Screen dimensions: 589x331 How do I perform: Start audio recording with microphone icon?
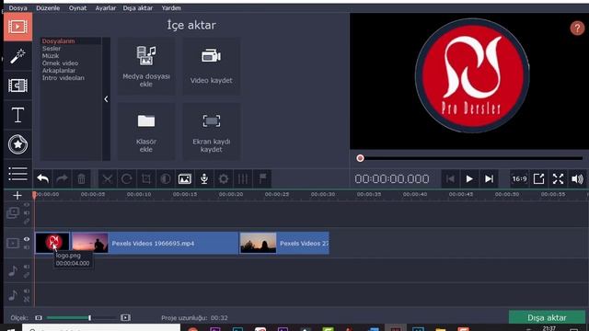204,178
